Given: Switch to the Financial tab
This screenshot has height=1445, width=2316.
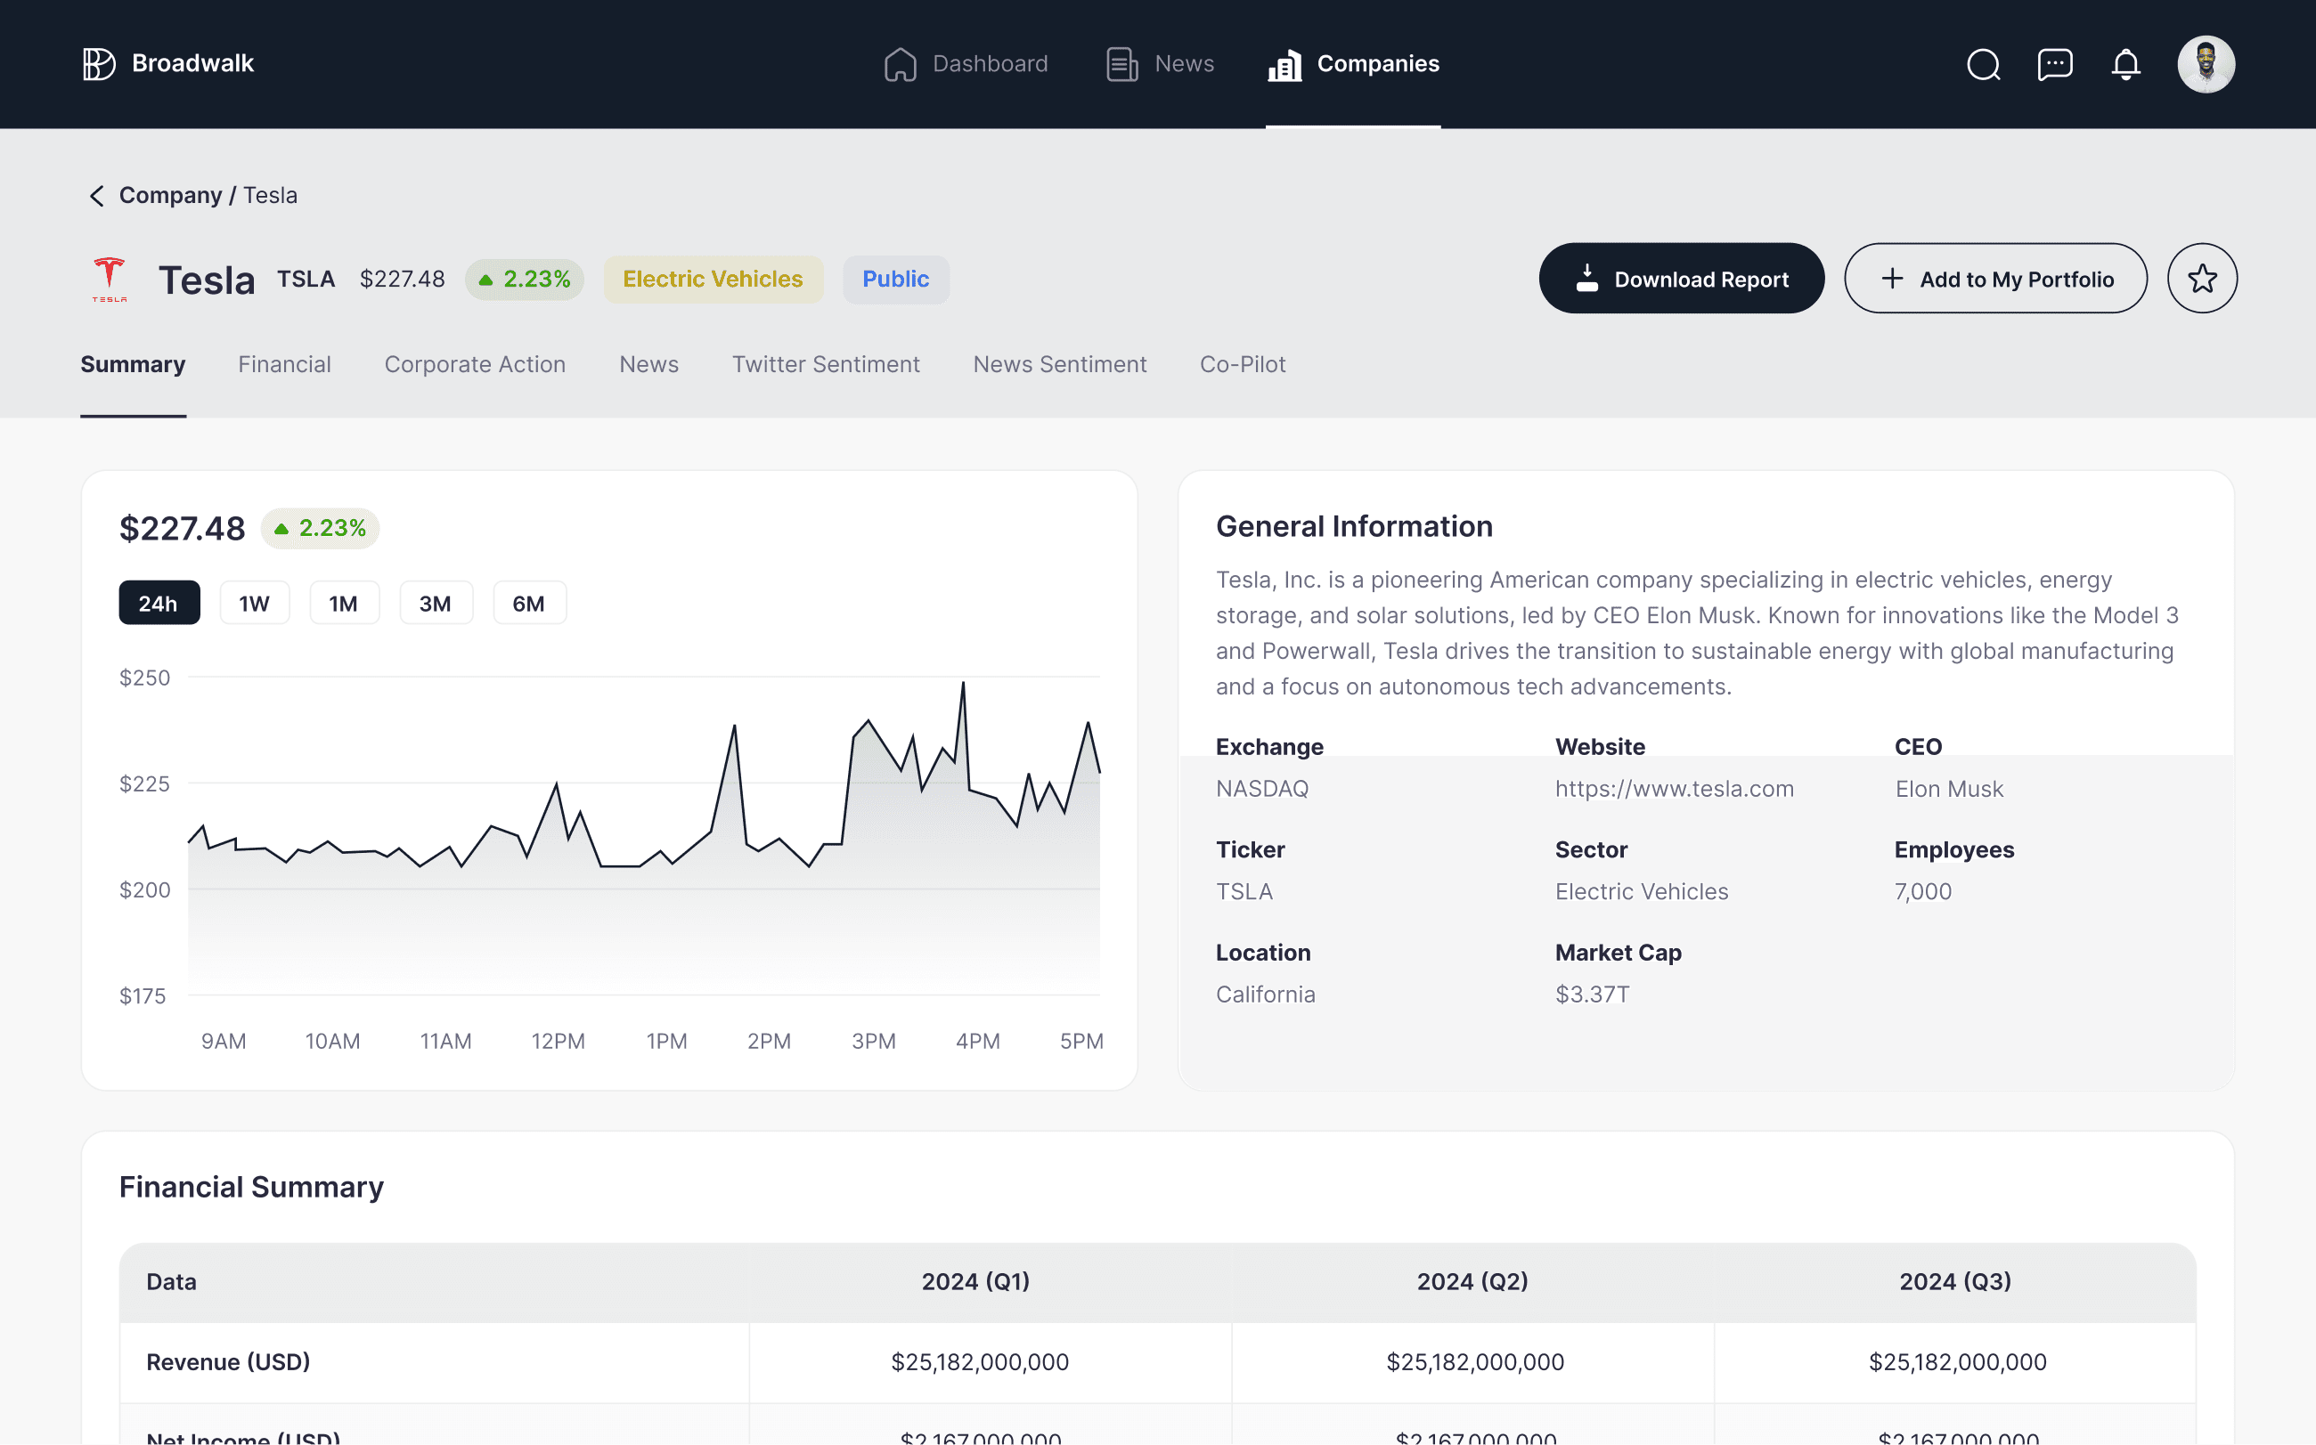Looking at the screenshot, I should pos(285,364).
